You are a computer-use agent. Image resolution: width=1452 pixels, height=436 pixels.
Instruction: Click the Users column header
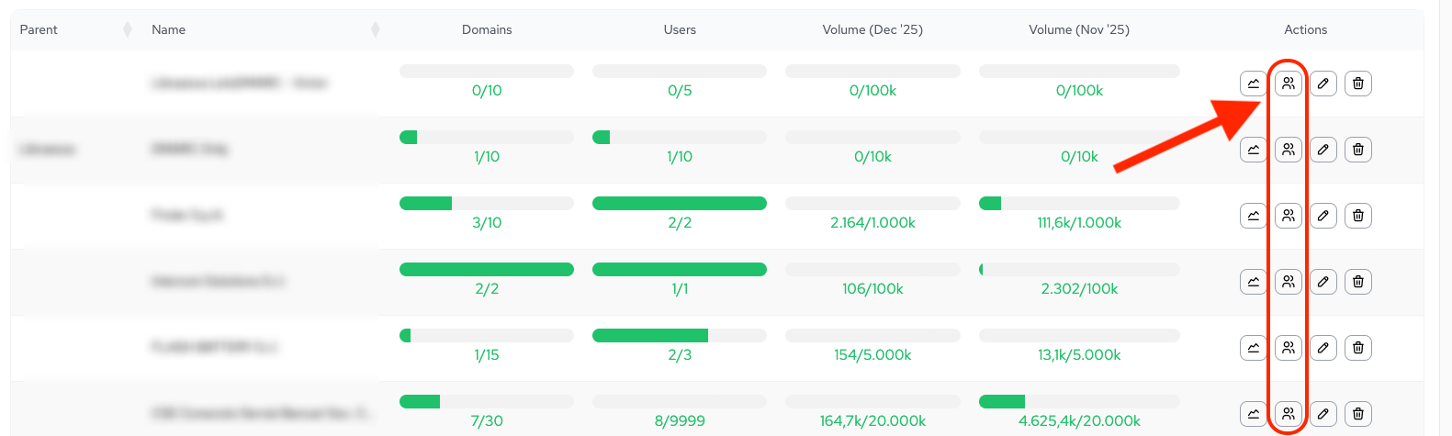680,30
